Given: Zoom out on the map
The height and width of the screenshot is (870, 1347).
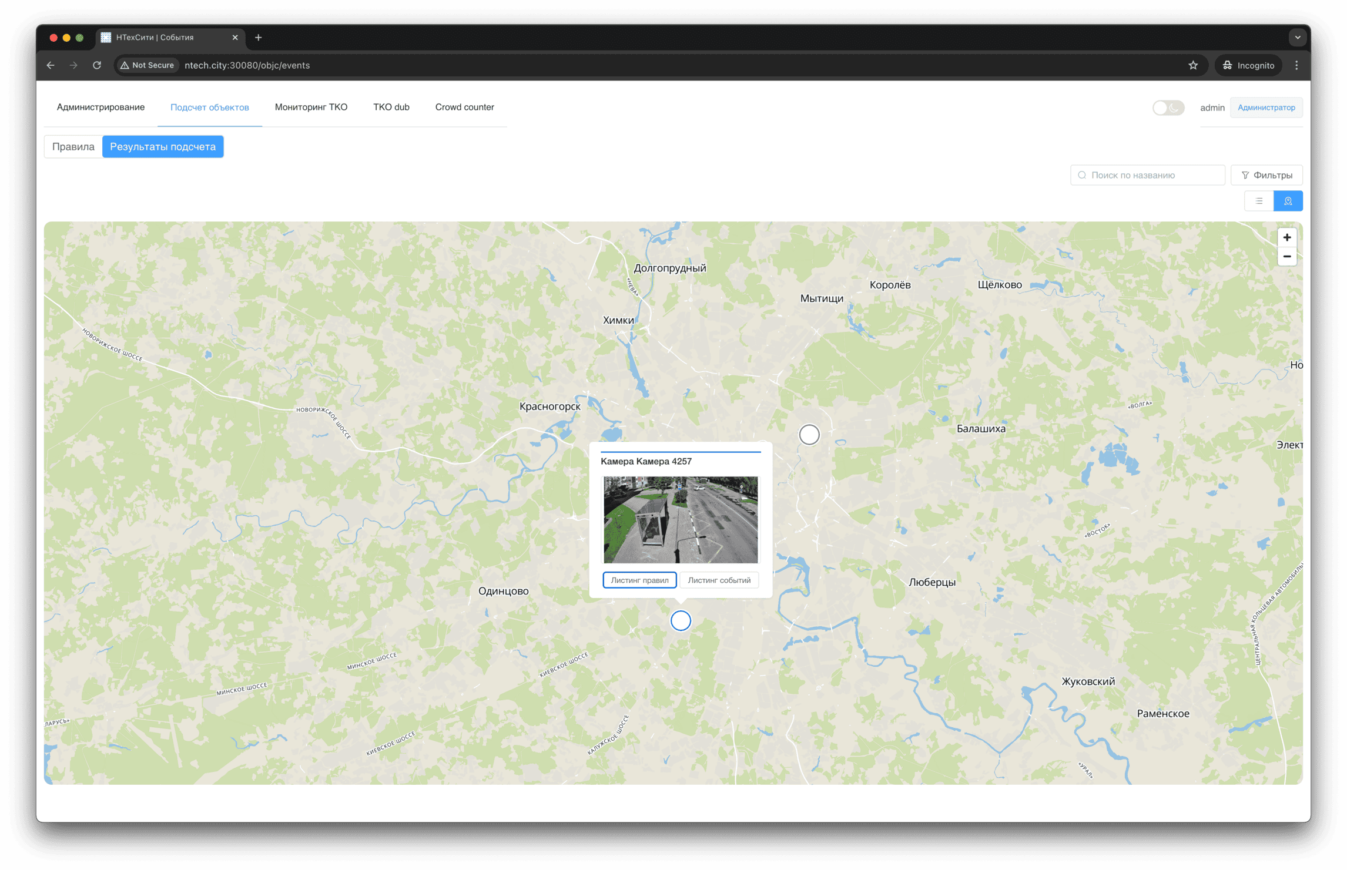Looking at the screenshot, I should click(x=1286, y=257).
